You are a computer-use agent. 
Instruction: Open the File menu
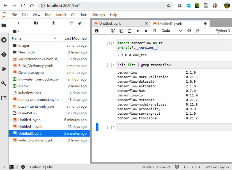point(14,15)
